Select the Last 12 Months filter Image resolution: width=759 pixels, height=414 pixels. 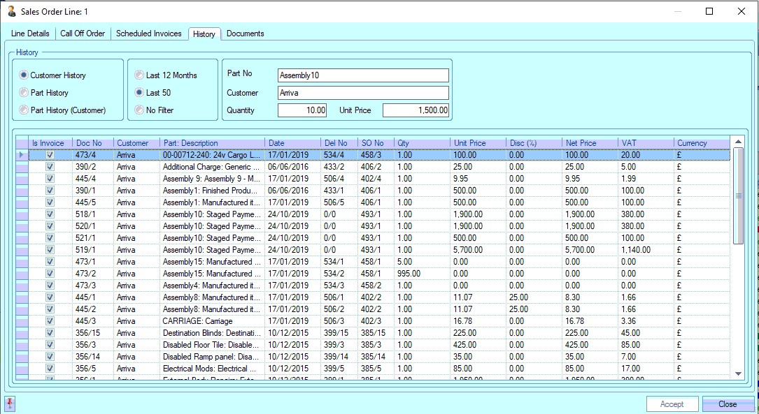click(140, 75)
